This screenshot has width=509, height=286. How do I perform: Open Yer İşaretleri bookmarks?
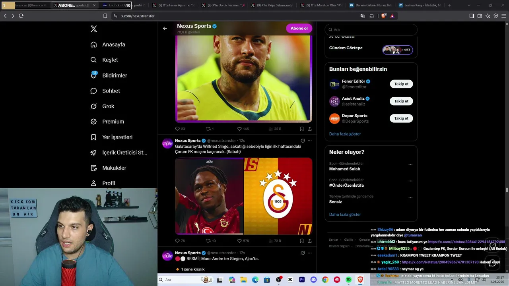(111, 137)
